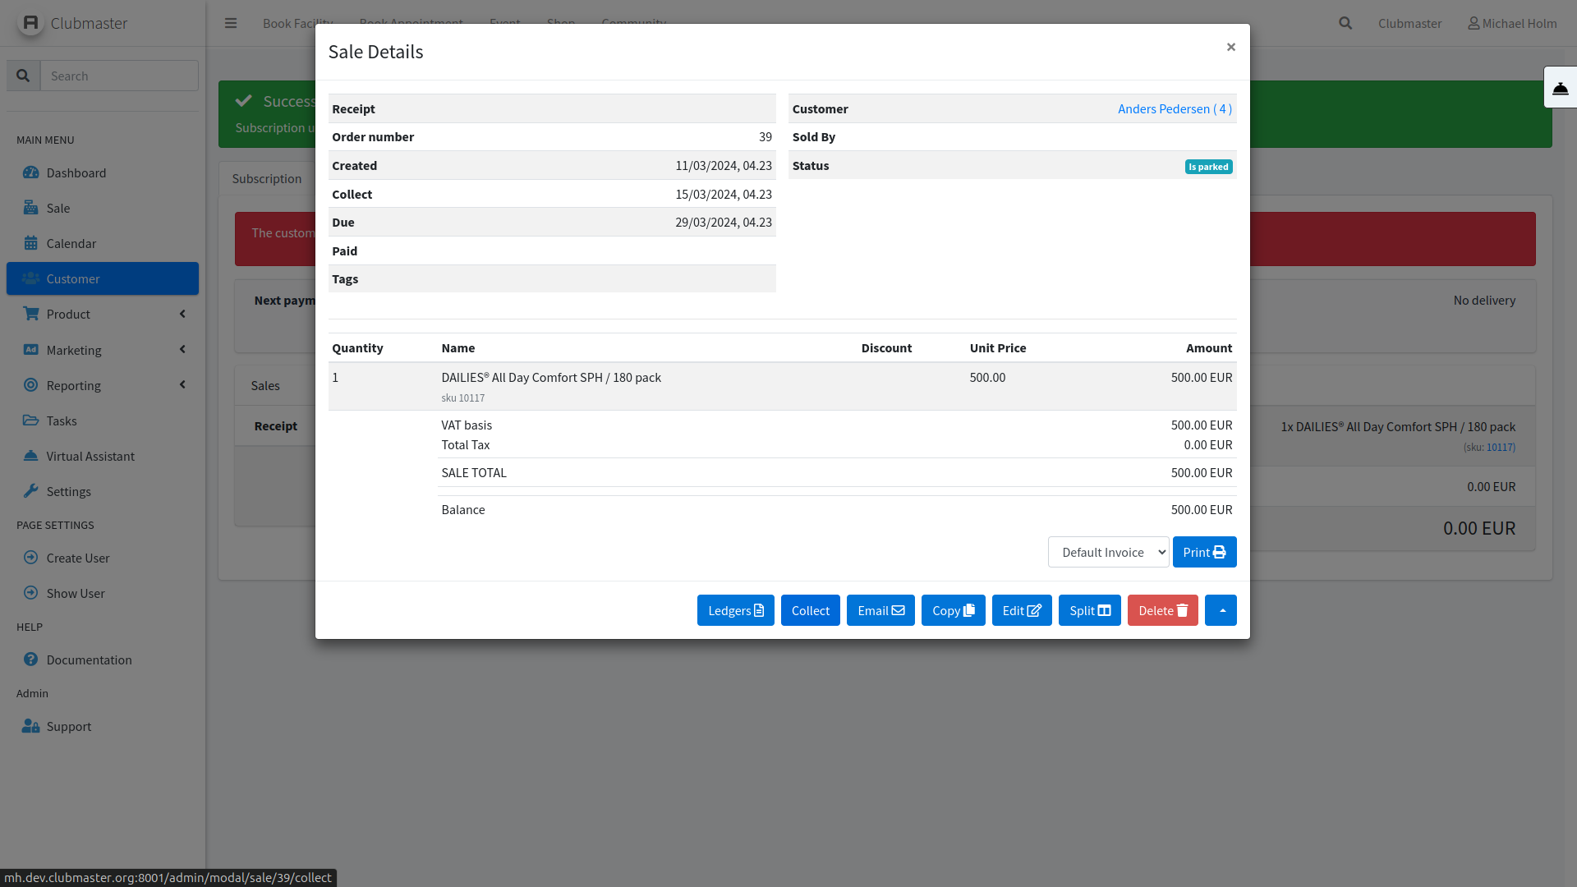Click the sidebar Search field
This screenshot has height=887, width=1577.
(119, 76)
